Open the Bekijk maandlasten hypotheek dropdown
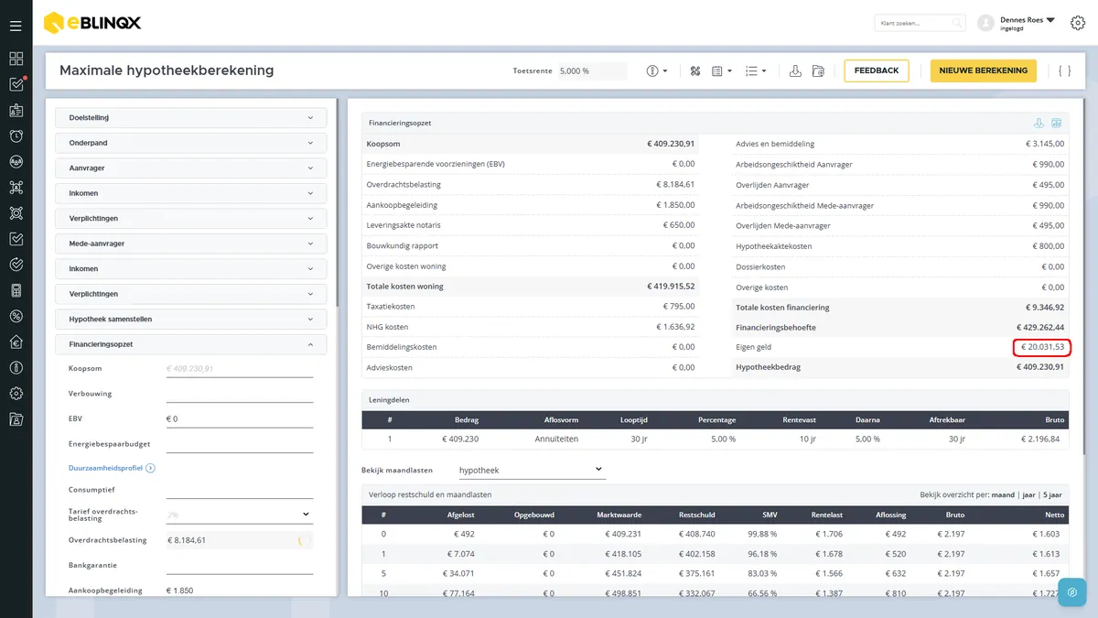This screenshot has width=1098, height=618. click(531, 470)
